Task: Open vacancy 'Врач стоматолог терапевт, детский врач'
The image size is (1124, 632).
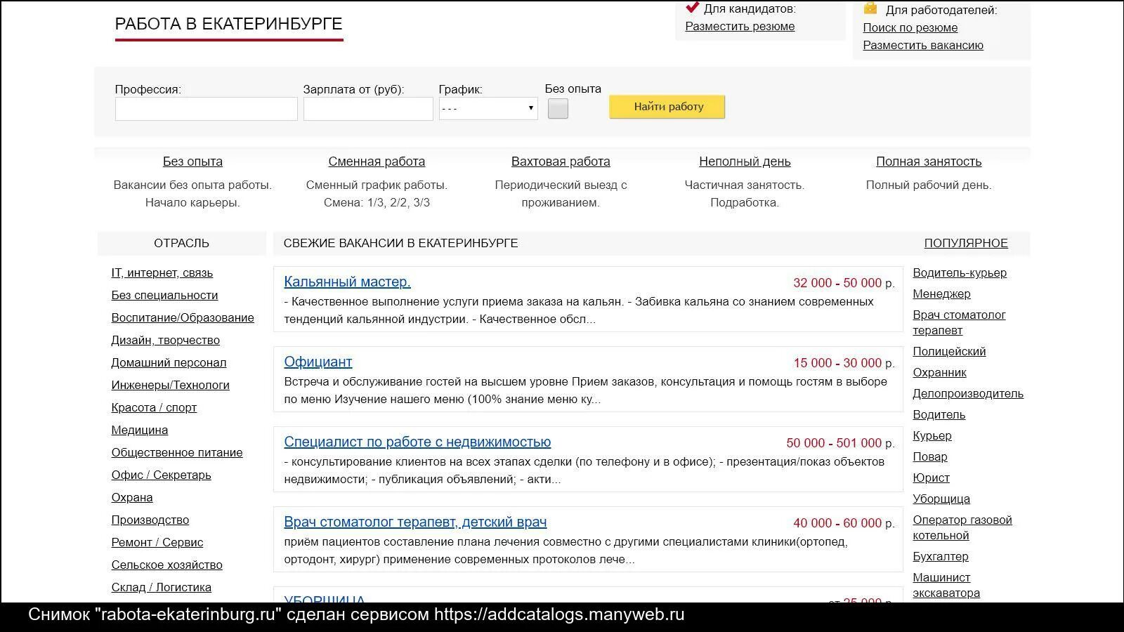Action: point(415,522)
